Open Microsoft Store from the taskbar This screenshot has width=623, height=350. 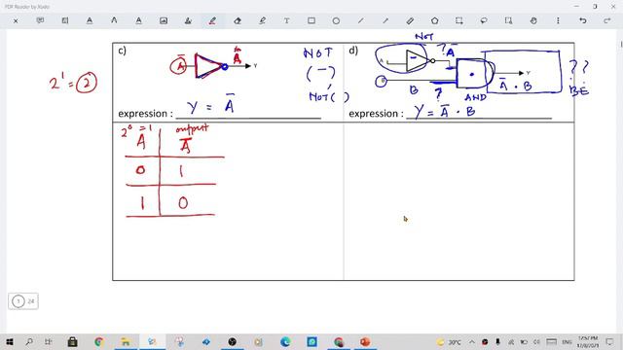[72, 341]
